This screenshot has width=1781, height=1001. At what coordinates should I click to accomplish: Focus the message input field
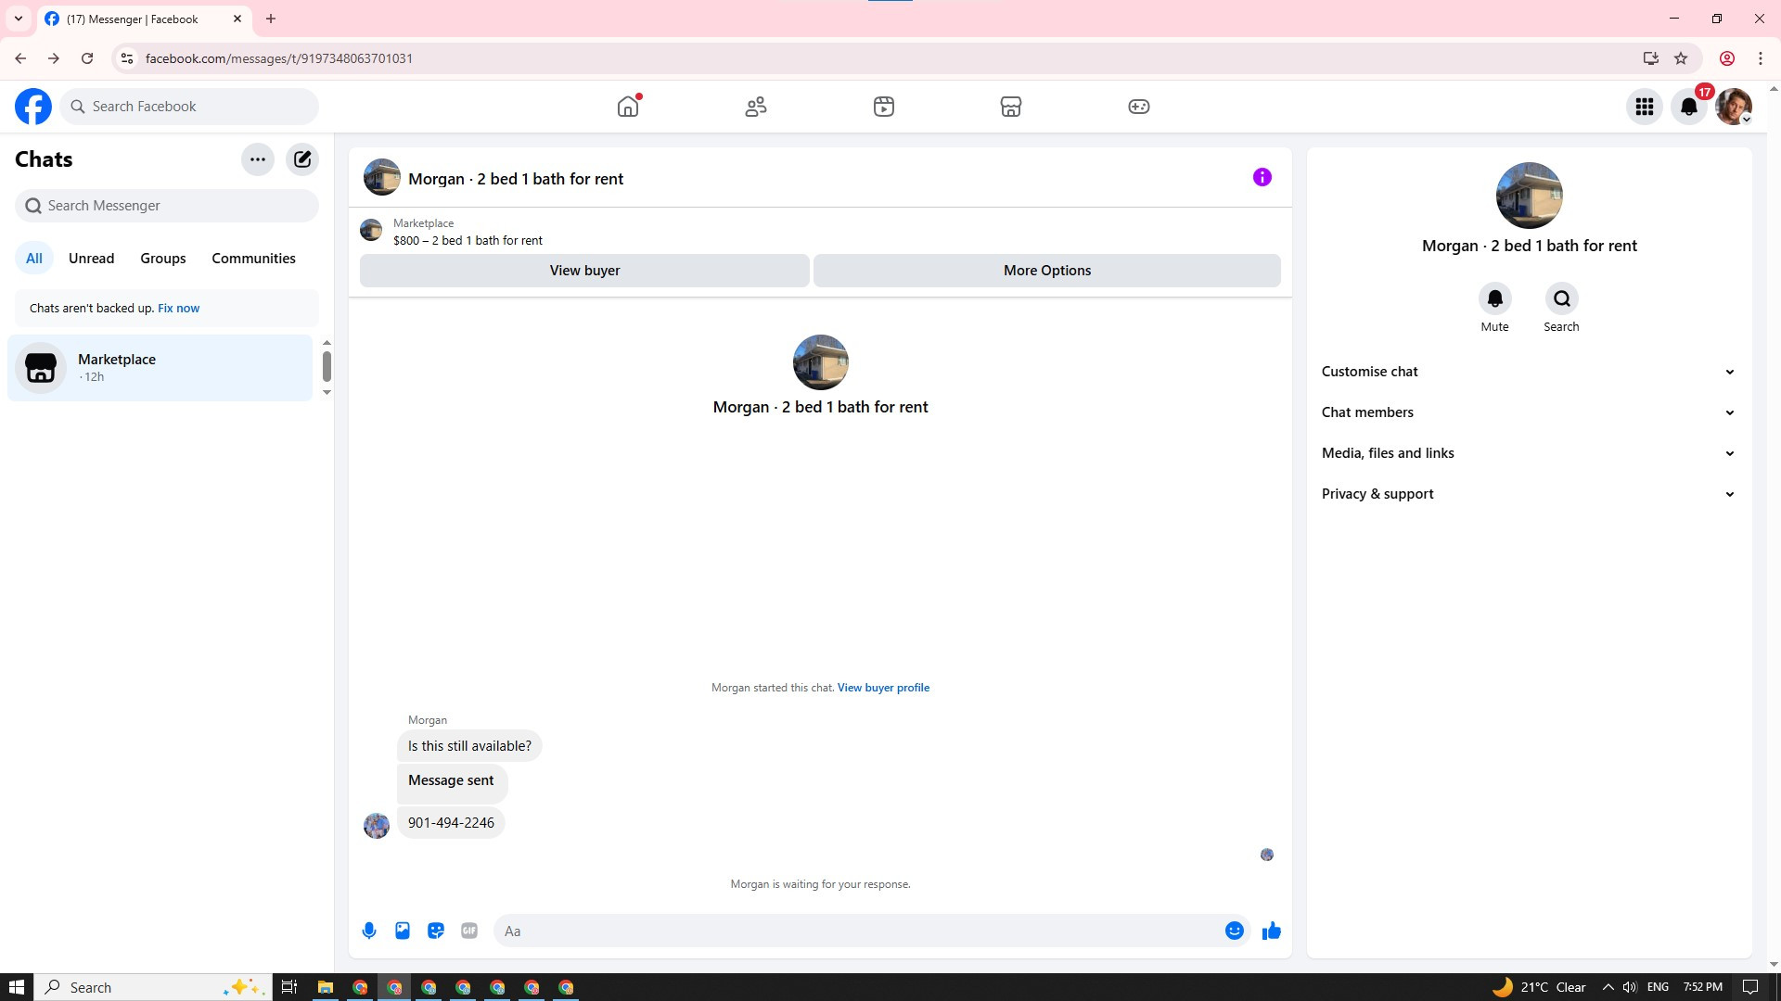point(858,931)
